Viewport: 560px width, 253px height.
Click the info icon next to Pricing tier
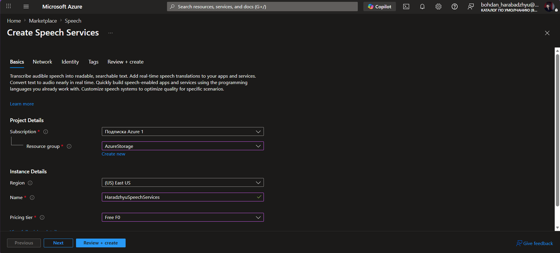pyautogui.click(x=42, y=218)
